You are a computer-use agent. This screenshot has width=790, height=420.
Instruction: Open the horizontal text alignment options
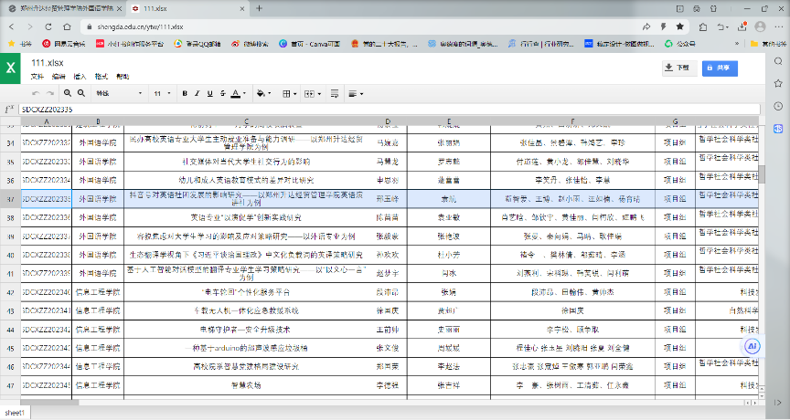click(x=356, y=93)
